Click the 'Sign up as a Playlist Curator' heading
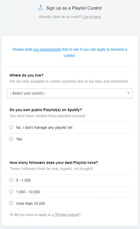The width and height of the screenshot is (140, 229). (x=74, y=8)
